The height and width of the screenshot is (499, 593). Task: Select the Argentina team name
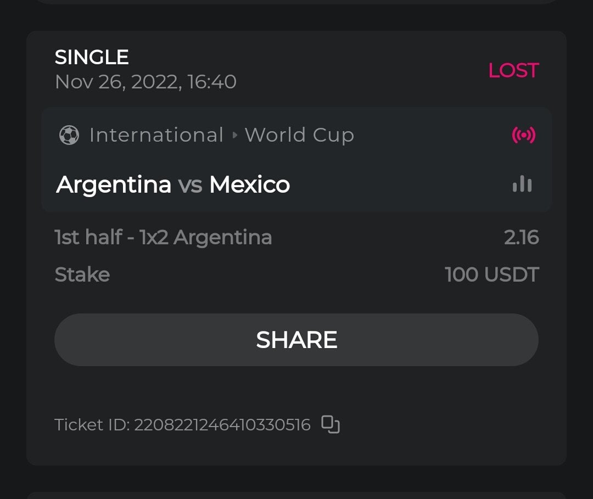(114, 184)
